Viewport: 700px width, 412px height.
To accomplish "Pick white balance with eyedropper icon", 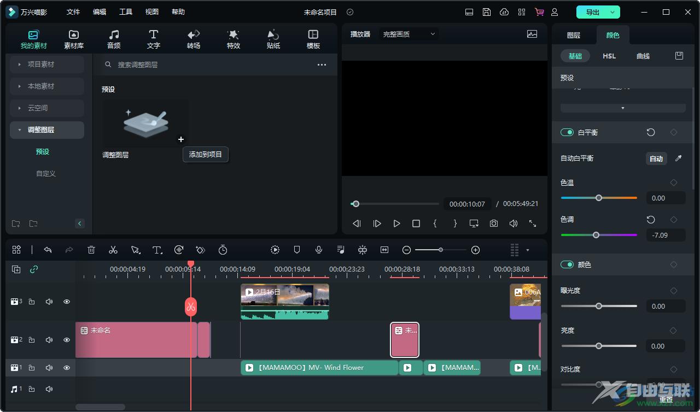I will tap(678, 158).
